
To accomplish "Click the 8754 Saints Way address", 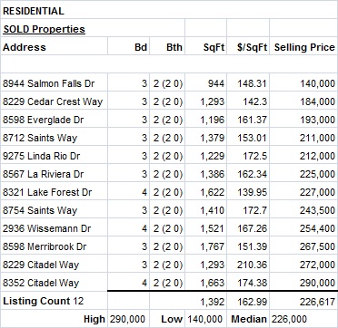I will pos(40,210).
